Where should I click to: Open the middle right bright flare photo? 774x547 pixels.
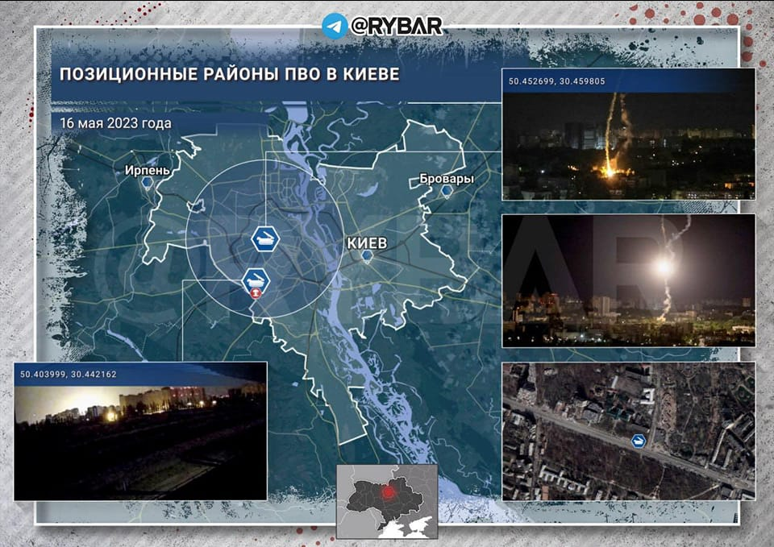(x=628, y=280)
